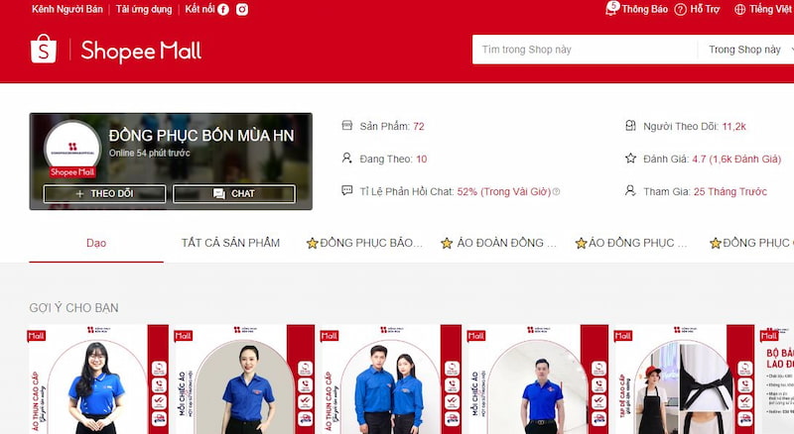Click the Shopee Mall badge under avatar
Screen dimensions: 794x434
[x=72, y=172]
